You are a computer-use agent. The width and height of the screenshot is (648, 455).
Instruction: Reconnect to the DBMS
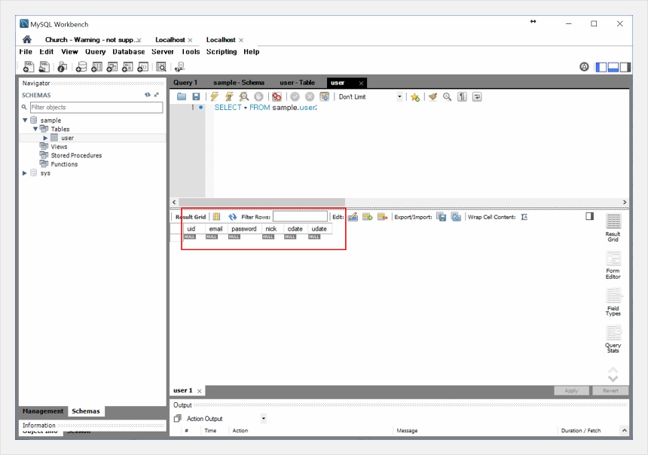coord(180,67)
